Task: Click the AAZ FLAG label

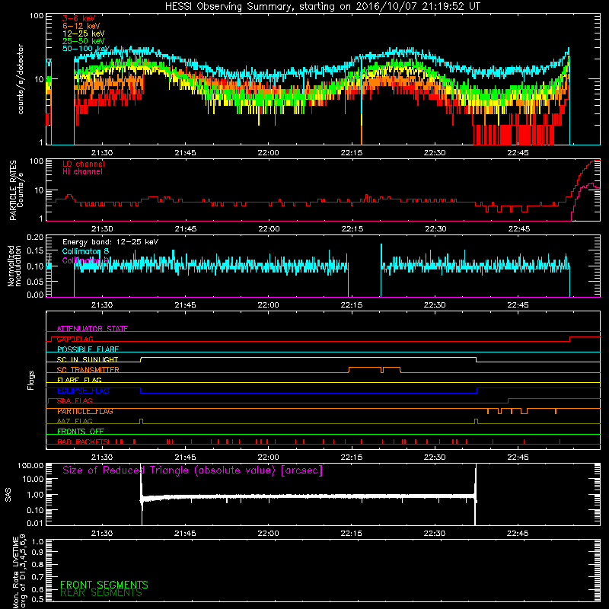Action: click(x=75, y=422)
